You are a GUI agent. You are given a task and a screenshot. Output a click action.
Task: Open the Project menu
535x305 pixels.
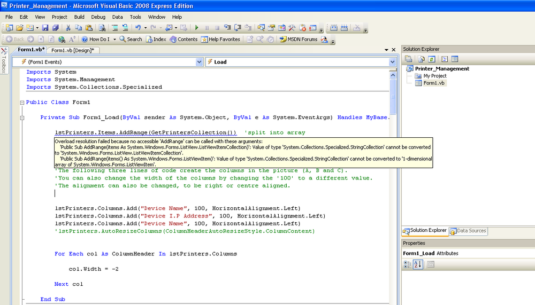(59, 17)
